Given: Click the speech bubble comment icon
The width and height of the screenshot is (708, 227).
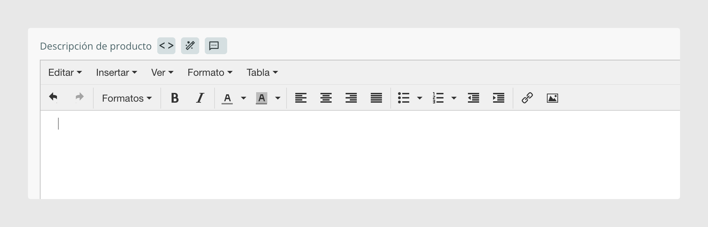Looking at the screenshot, I should pyautogui.click(x=216, y=46).
